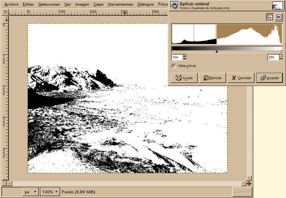Open the px units dropdown
This screenshot has height=198, width=286.
(36, 192)
